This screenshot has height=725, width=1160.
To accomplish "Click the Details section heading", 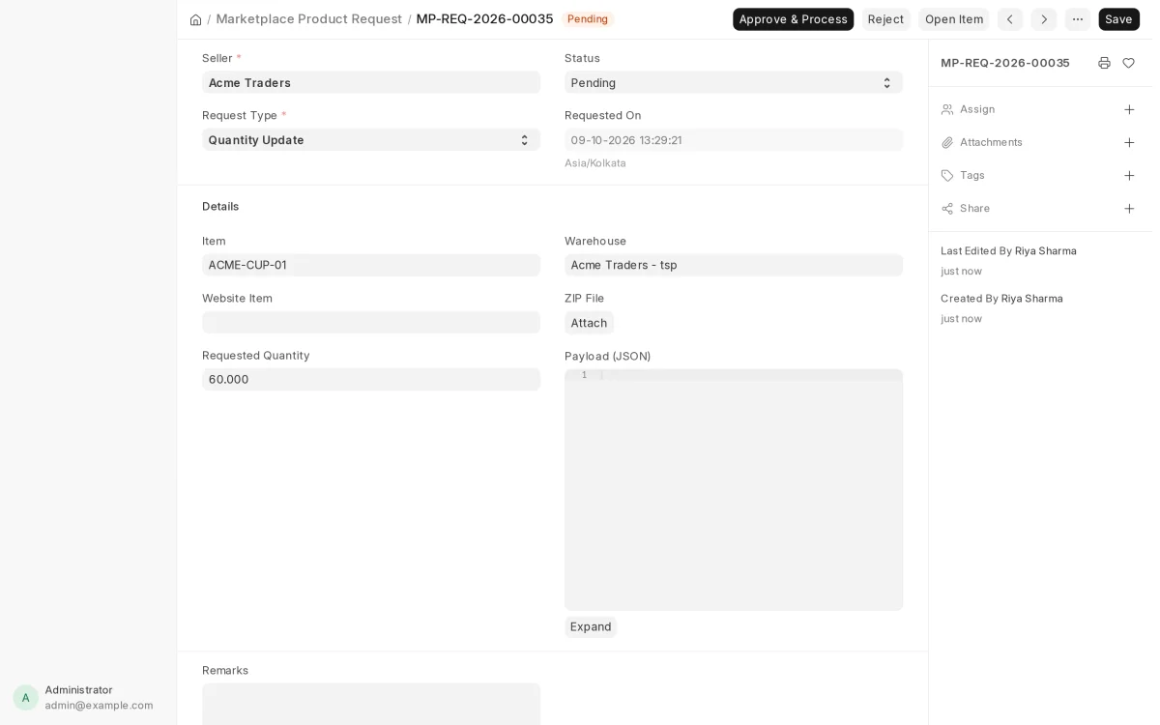I will pos(220,206).
